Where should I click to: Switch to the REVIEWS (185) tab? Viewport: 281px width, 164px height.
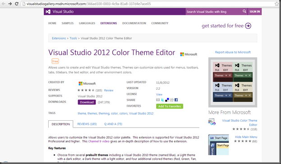(87, 124)
